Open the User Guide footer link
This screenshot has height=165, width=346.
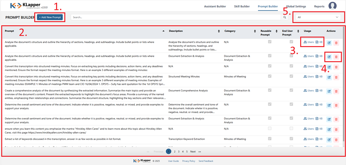[174, 161]
